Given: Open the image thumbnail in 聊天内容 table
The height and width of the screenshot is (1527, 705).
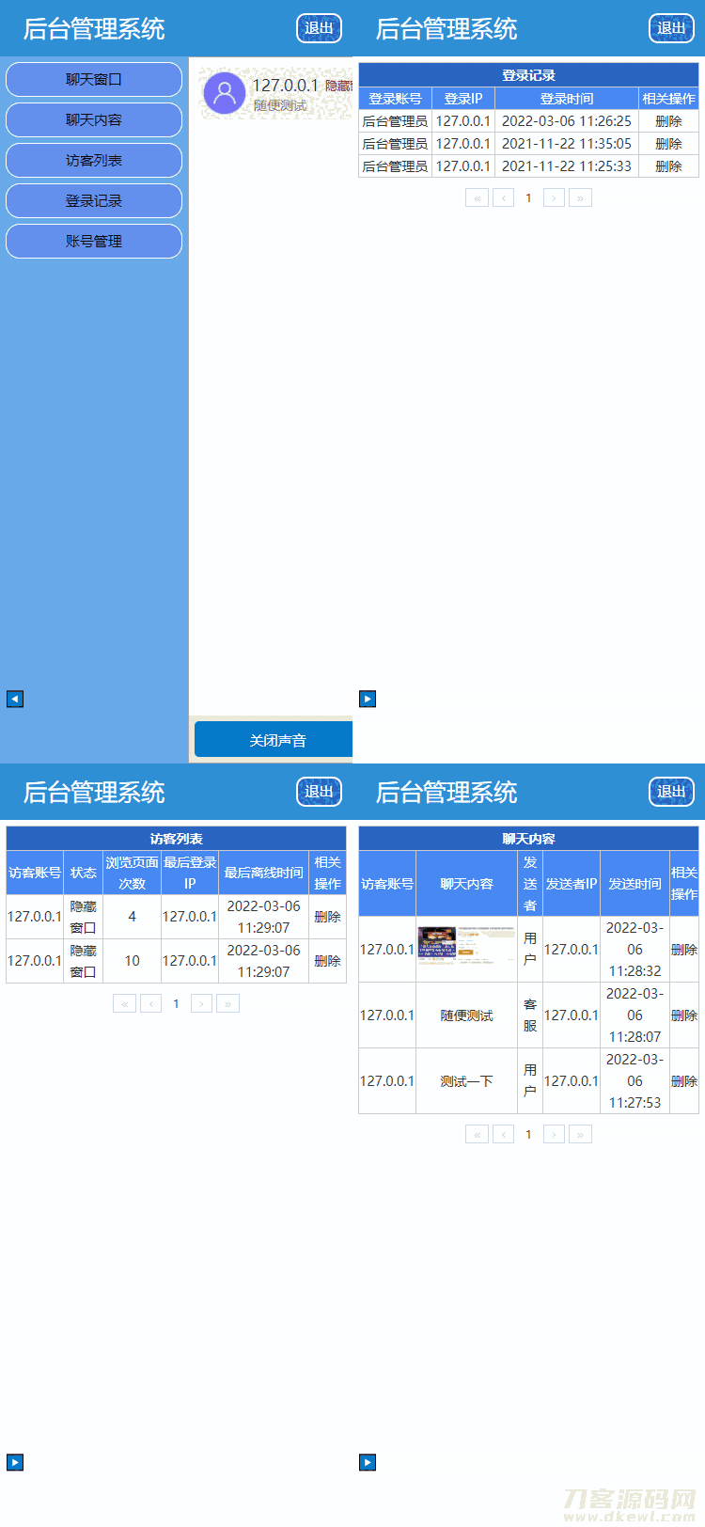Looking at the screenshot, I should [x=466, y=948].
